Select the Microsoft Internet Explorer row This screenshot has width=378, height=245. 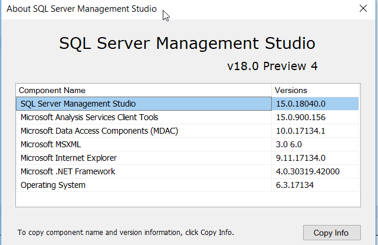pos(68,158)
